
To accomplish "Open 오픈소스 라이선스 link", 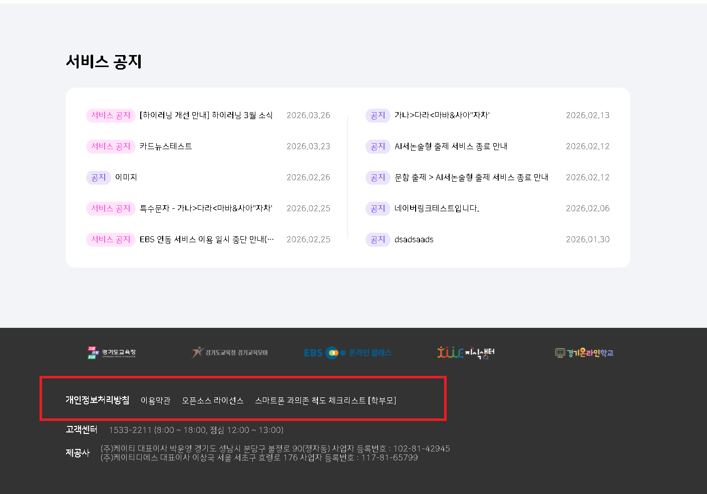I will pos(212,400).
